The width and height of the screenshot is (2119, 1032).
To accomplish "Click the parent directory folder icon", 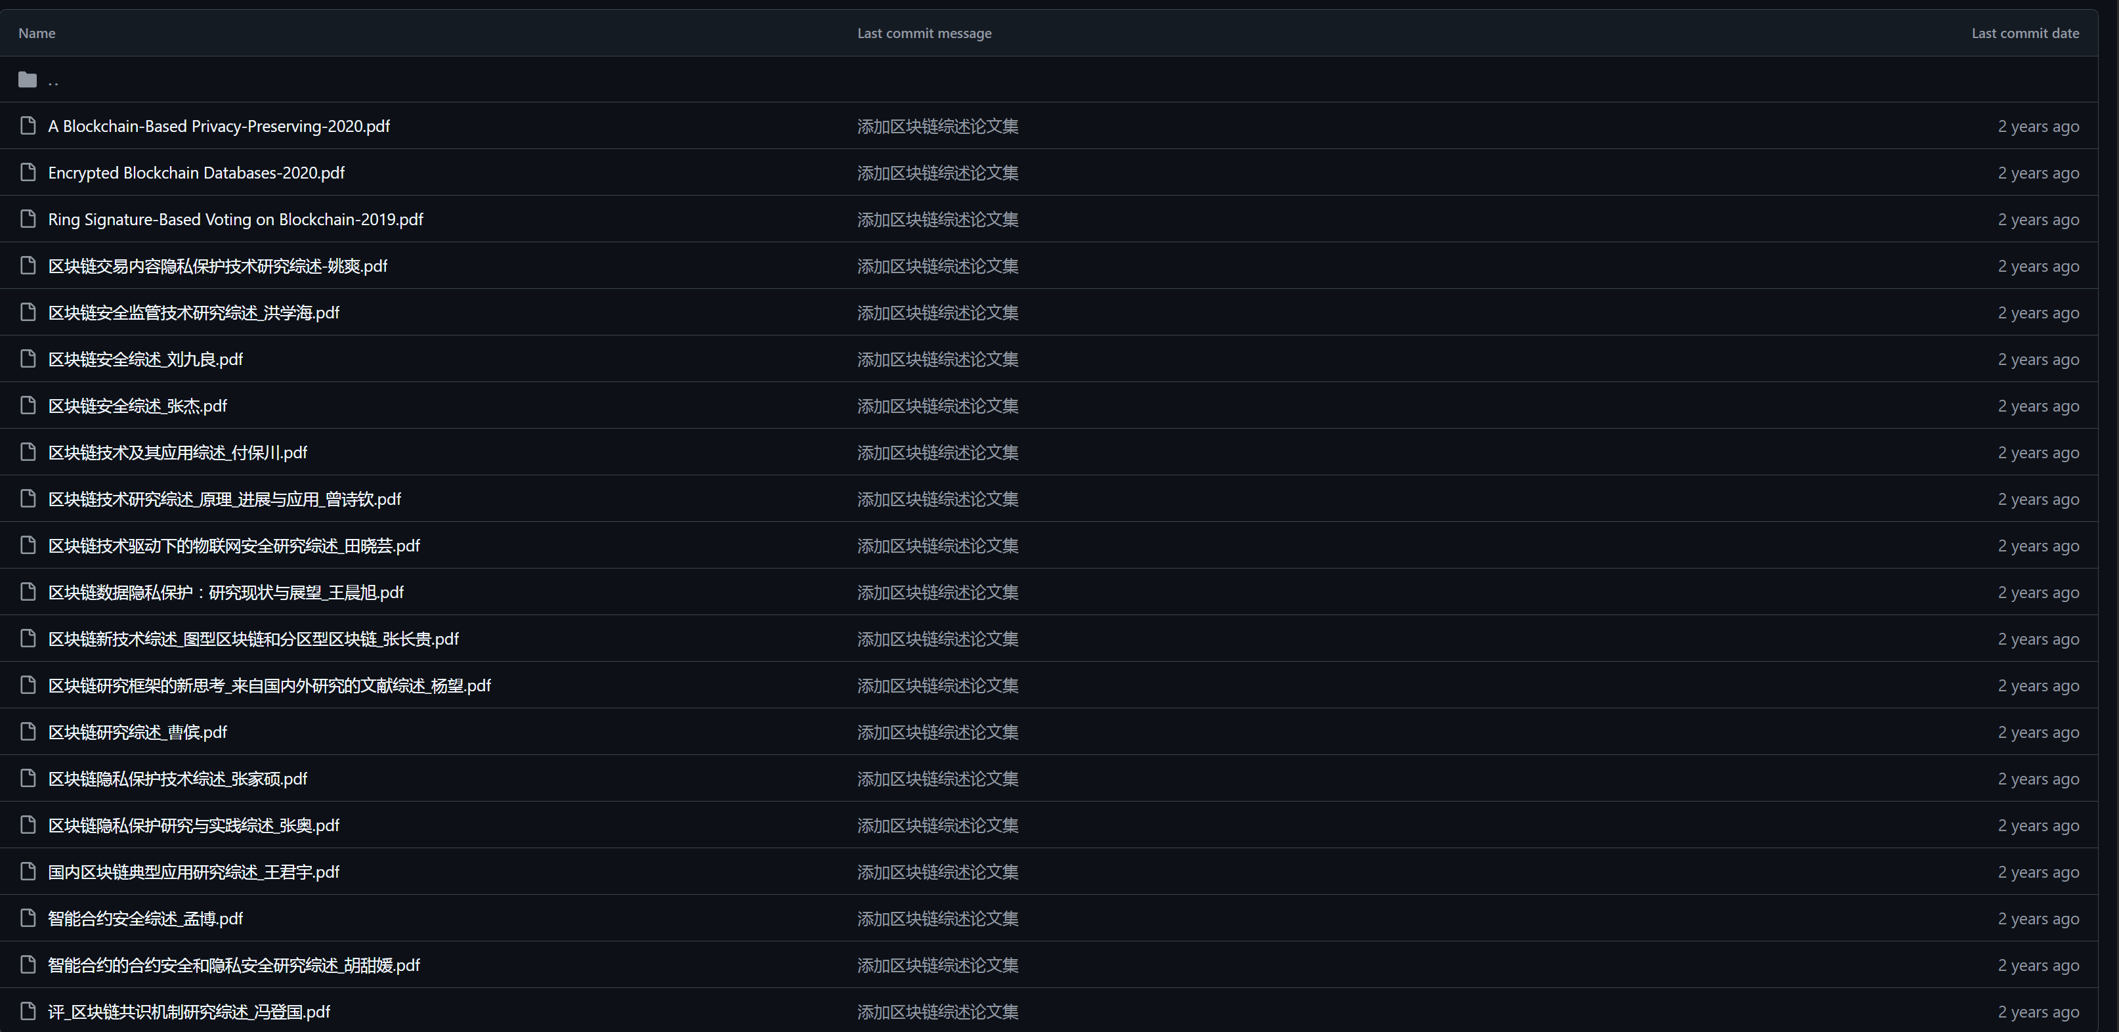I will [x=28, y=79].
